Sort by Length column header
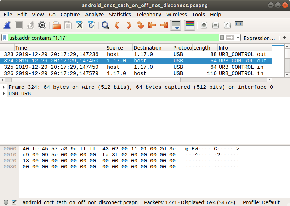 point(205,48)
